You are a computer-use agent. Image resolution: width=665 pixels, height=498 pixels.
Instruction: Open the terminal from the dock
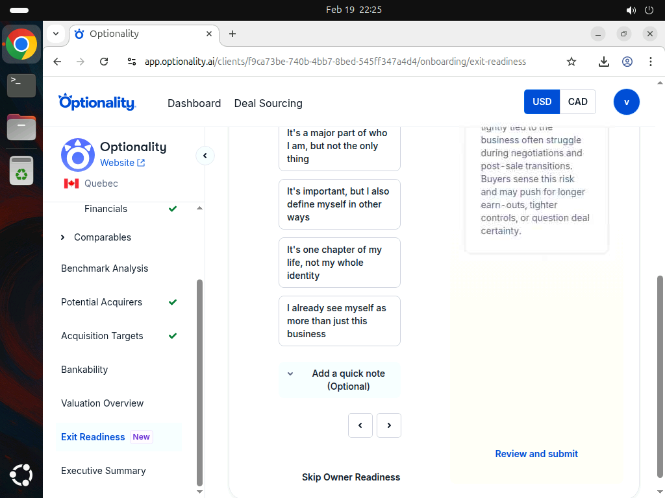[21, 85]
